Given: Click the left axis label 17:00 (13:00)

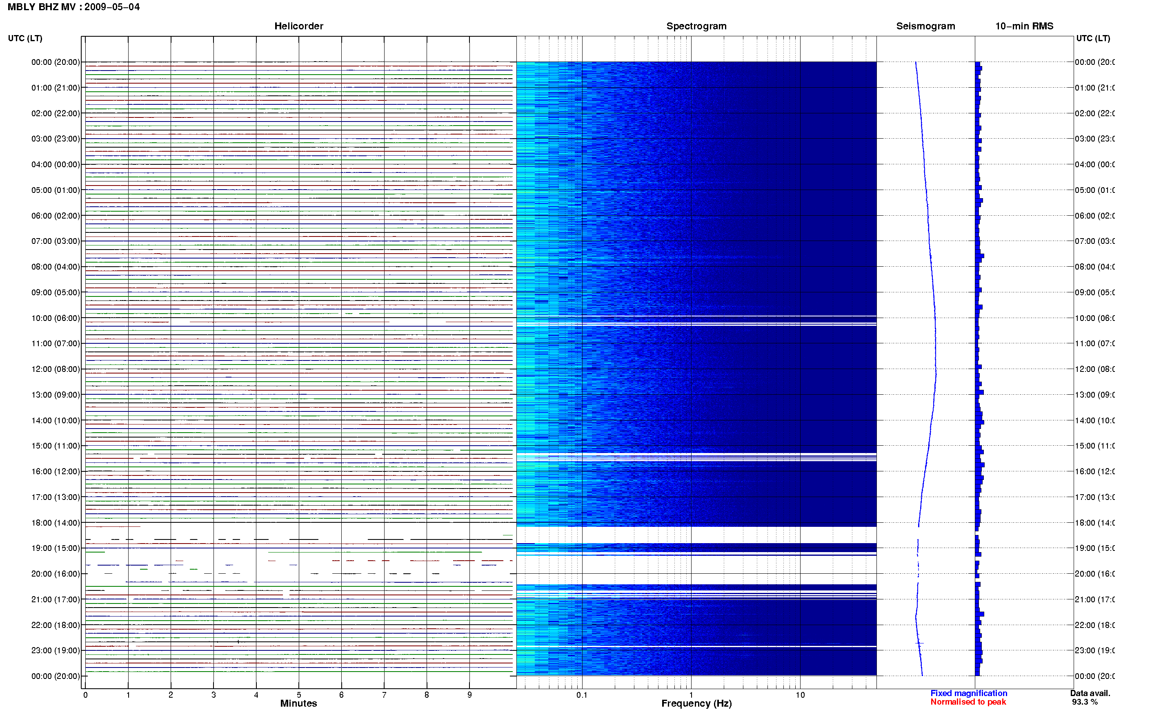Looking at the screenshot, I should 56,497.
